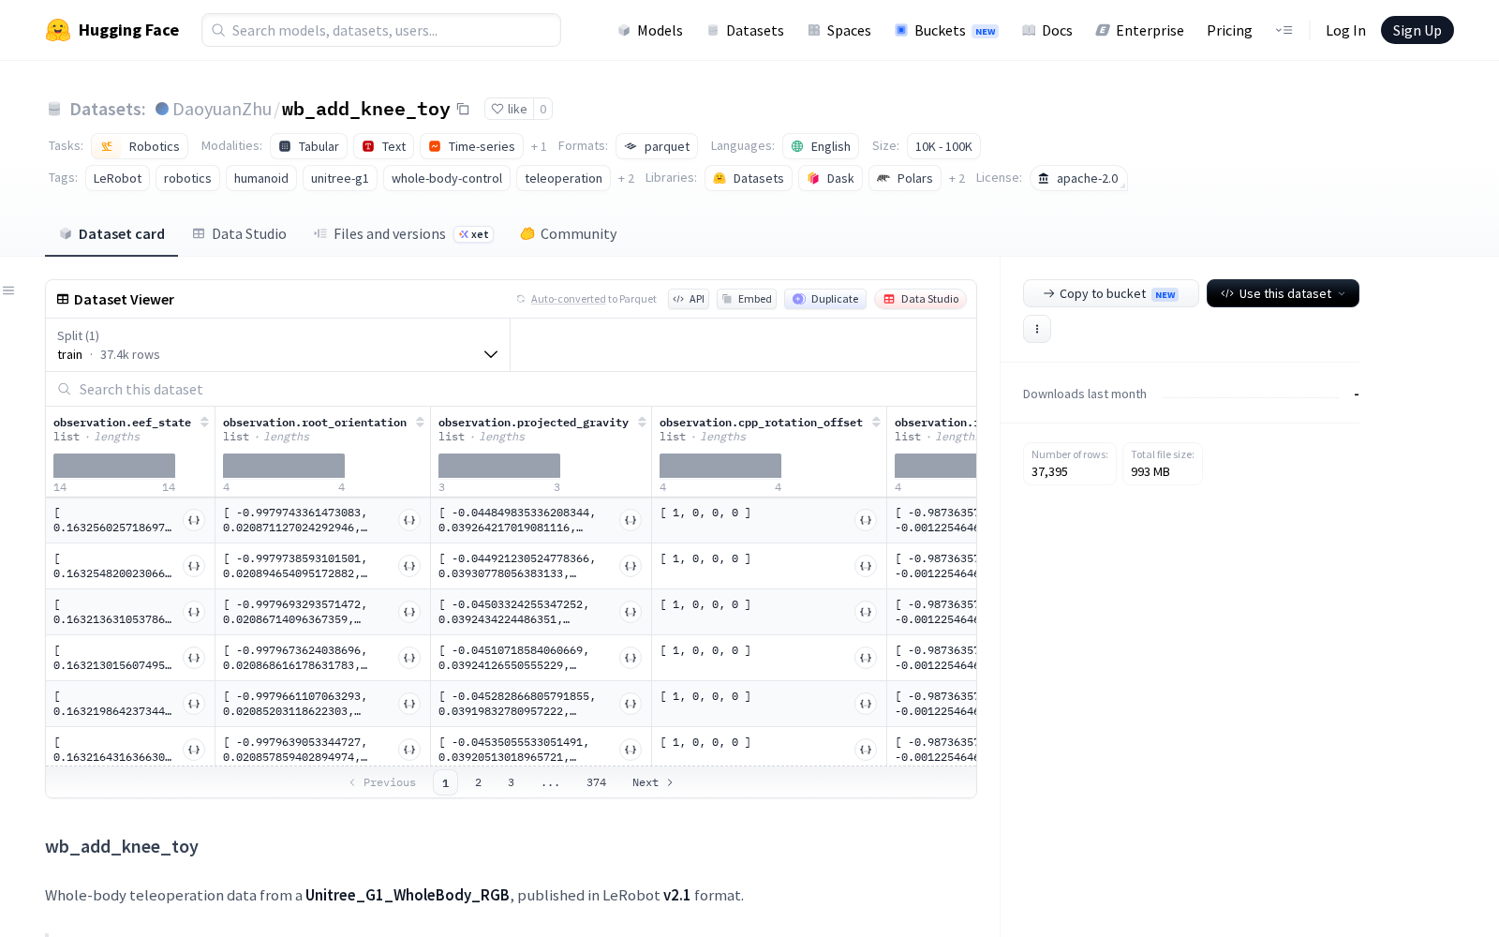
Task: Show the +2 more libraries
Action: pos(957,179)
